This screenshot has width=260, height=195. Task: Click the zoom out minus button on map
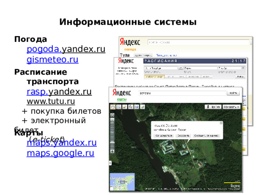113,120
